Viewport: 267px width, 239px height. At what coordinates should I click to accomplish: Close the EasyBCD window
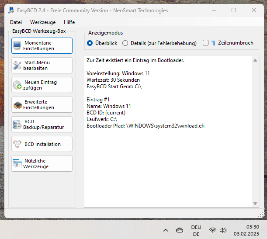click(x=254, y=10)
